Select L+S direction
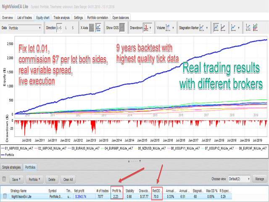The height and width of the screenshot is (202, 269). (59, 28)
